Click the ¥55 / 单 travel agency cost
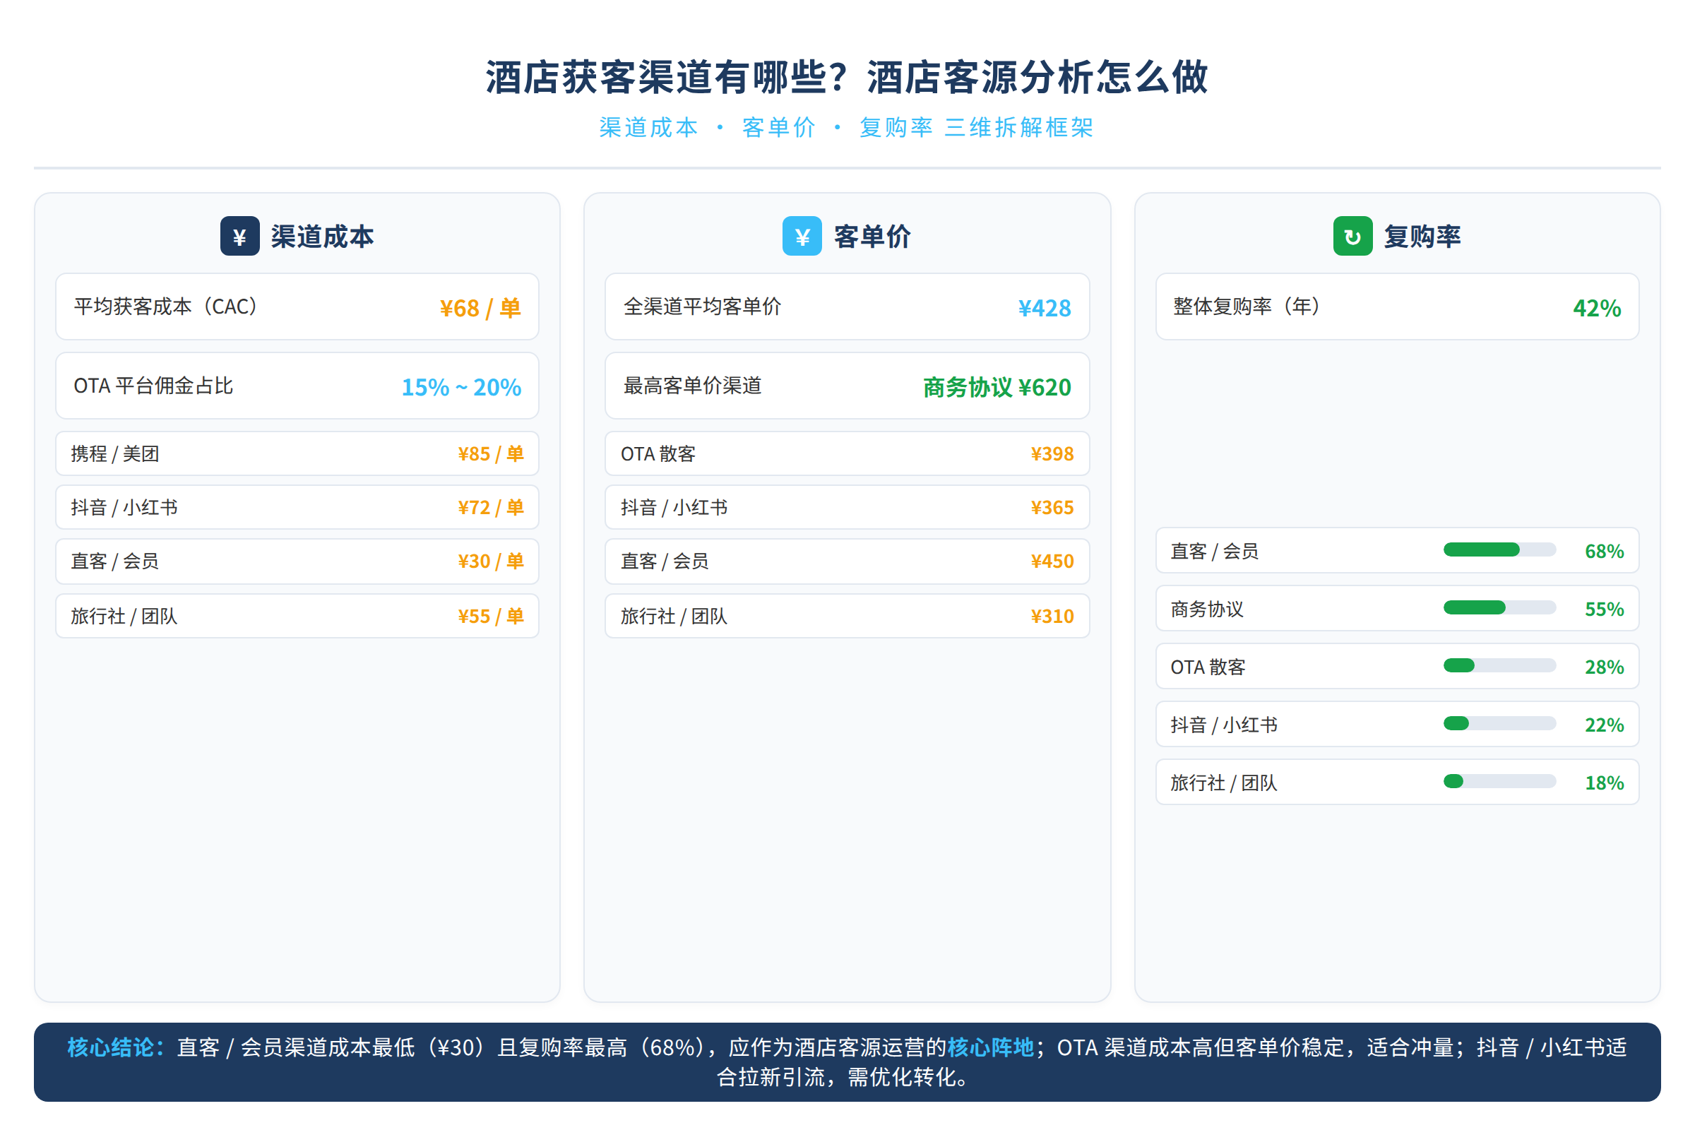The height and width of the screenshot is (1130, 1695). pos(491,616)
